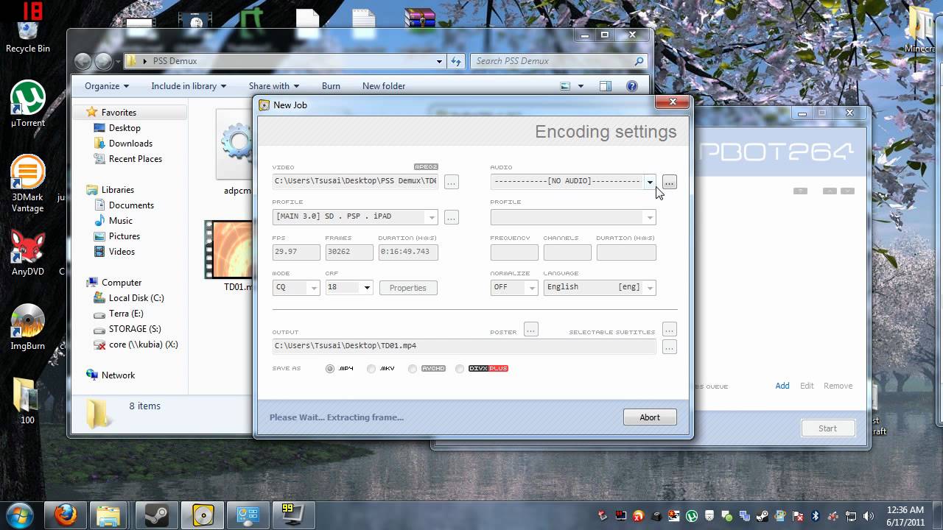This screenshot has width=943, height=530.
Task: Click the back arrow in the PSS Demux window
Action: pos(83,61)
